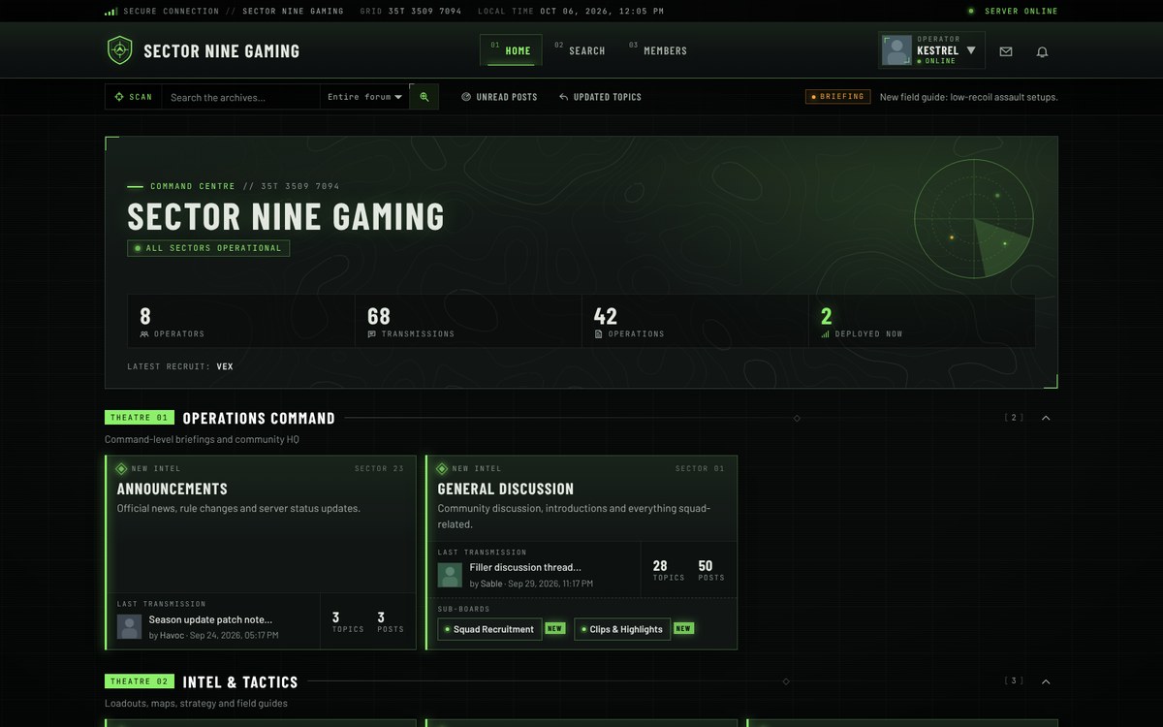1163x727 pixels.
Task: Click the NEW badge beside Squad Recruitment
Action: pyautogui.click(x=554, y=628)
